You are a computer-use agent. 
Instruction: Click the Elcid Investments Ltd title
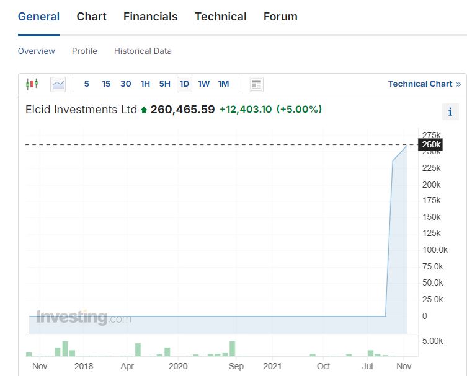(81, 110)
